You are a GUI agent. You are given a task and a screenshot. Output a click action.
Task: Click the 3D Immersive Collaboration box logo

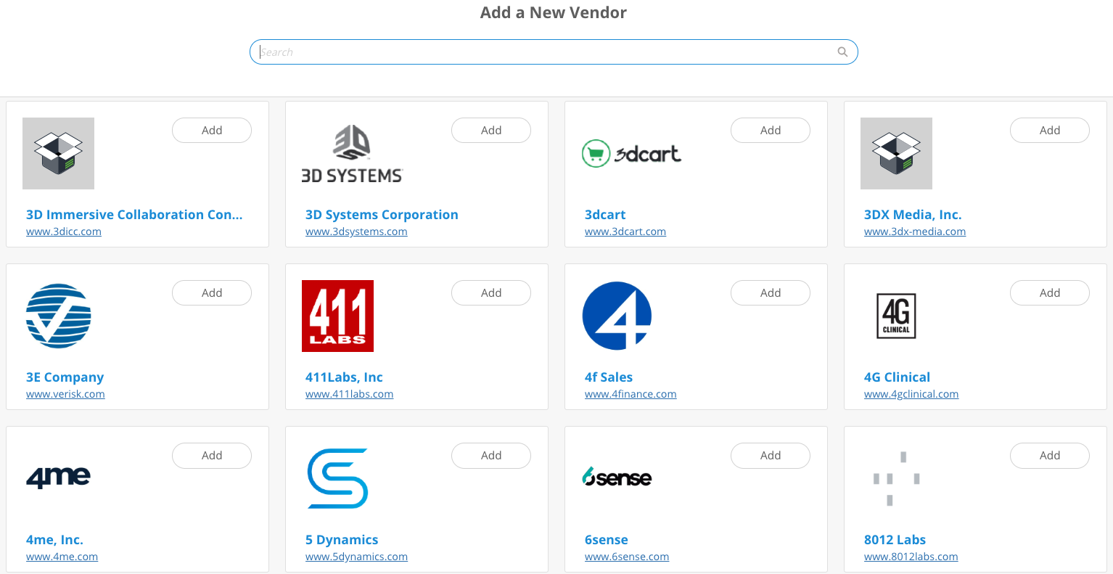[x=58, y=153]
